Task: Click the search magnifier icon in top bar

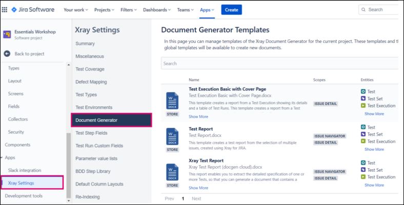Action: (363, 10)
